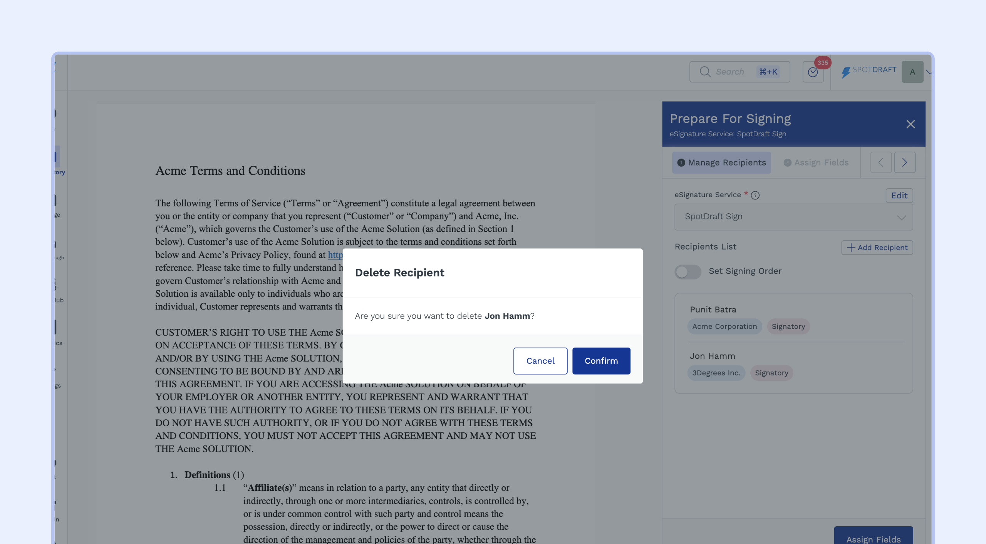Click the user avatar labeled A
The height and width of the screenshot is (544, 986).
click(912, 72)
